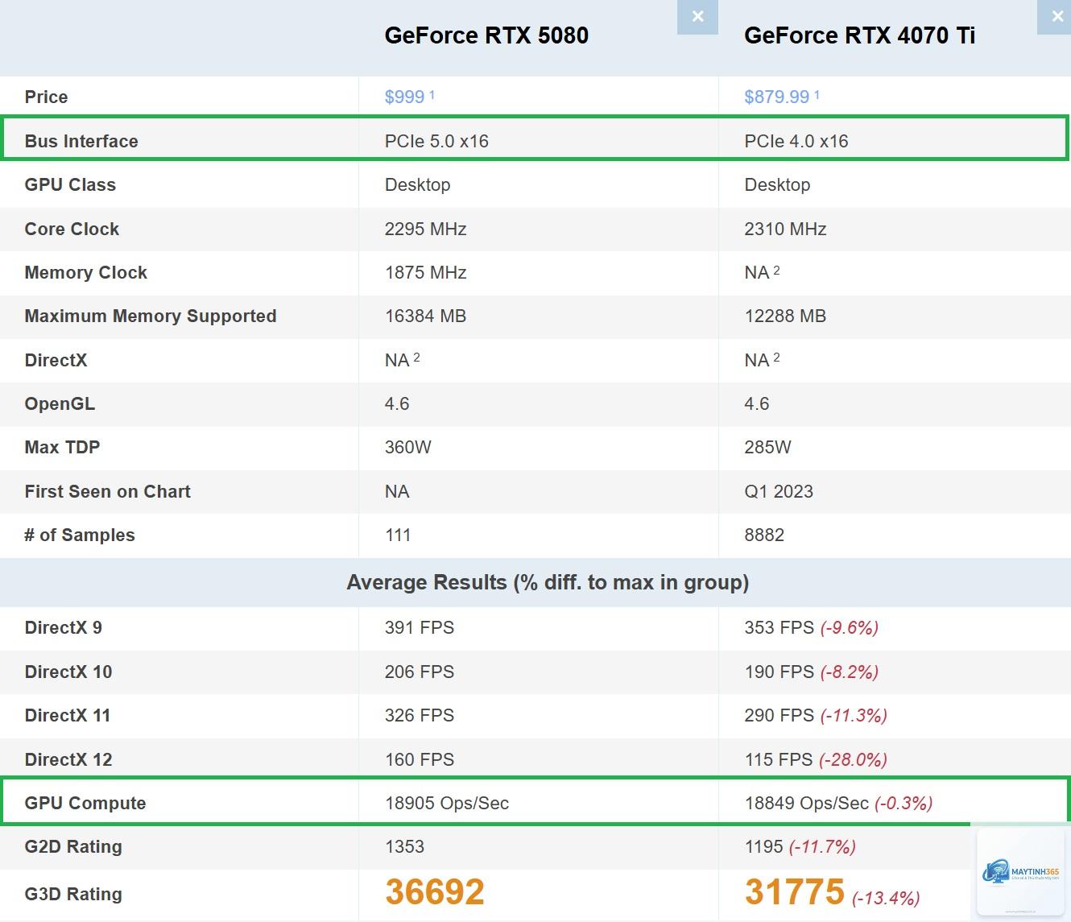The image size is (1071, 922).
Task: Click the 18849 Ops/Sec (-0.3%) value
Action: pos(838,803)
